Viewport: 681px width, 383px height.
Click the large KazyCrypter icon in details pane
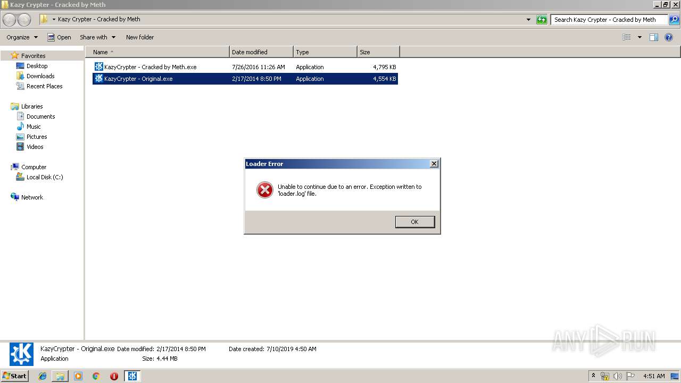tap(21, 354)
